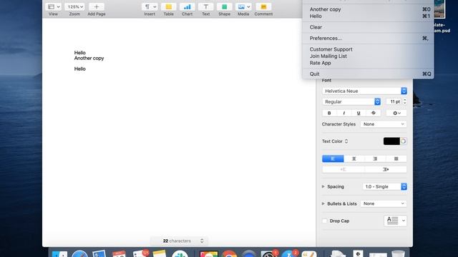Toggle italic formatting
The image size is (458, 257).
tap(344, 113)
